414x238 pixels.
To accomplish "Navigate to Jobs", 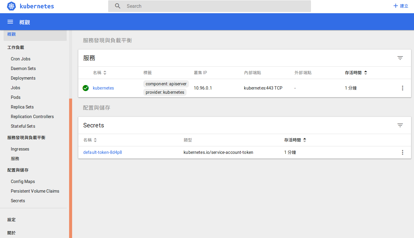I will [16, 88].
